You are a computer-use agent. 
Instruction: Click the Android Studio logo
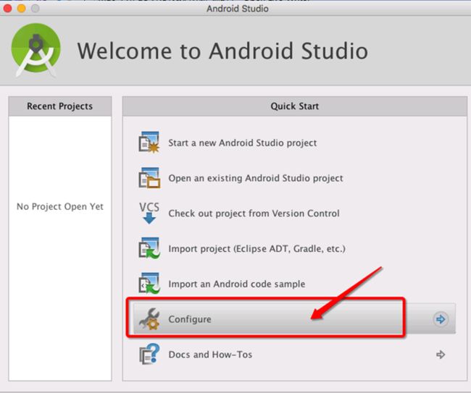point(36,50)
